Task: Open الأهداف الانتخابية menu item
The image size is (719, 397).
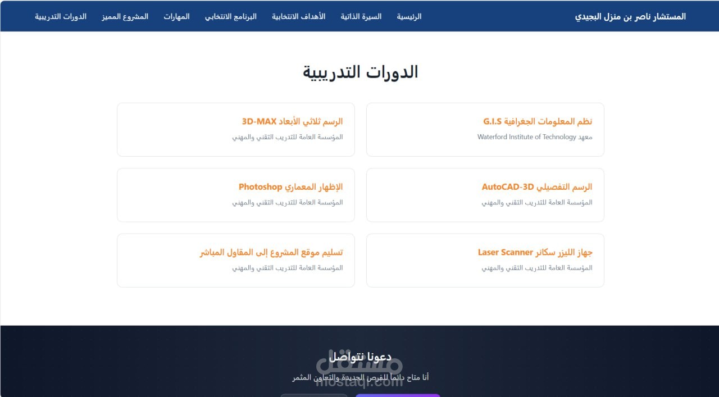Action: click(x=298, y=16)
